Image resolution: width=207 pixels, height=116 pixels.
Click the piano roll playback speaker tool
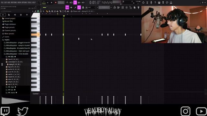(x=68, y=11)
